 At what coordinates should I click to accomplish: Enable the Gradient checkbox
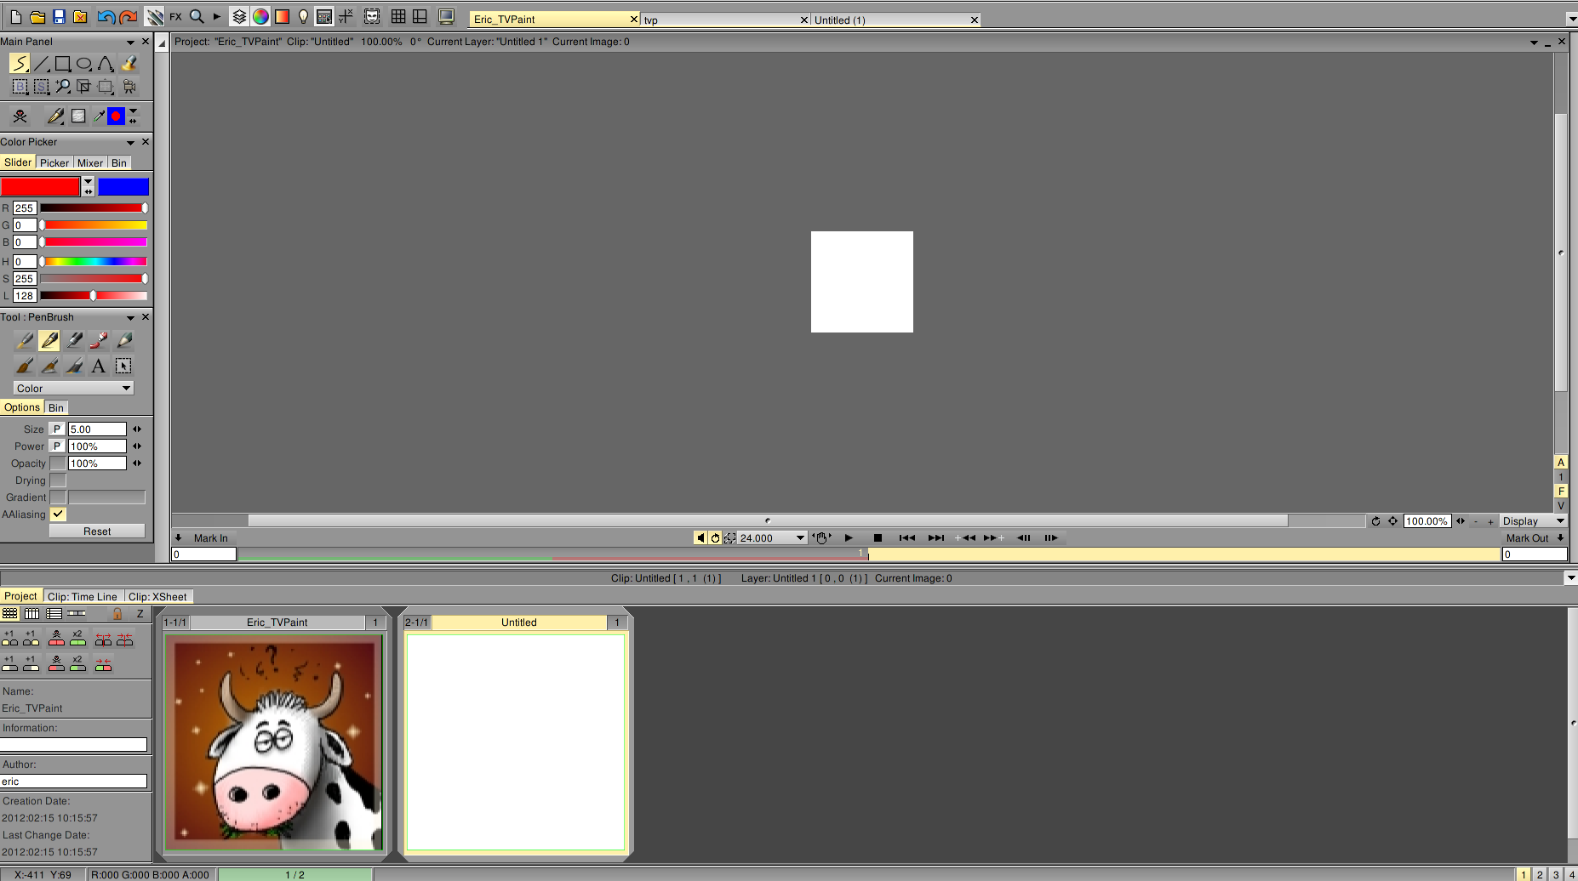[x=58, y=497]
